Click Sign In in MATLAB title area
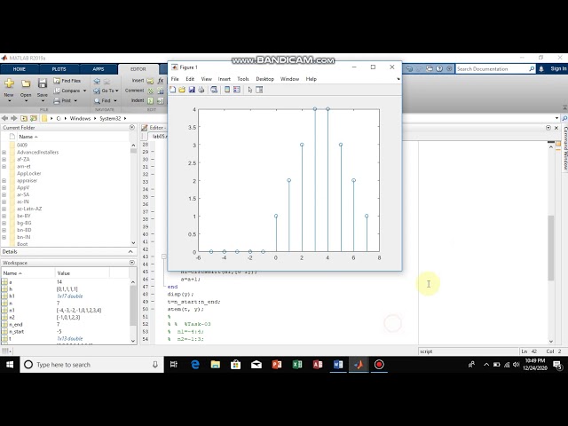The height and width of the screenshot is (426, 568). [558, 69]
